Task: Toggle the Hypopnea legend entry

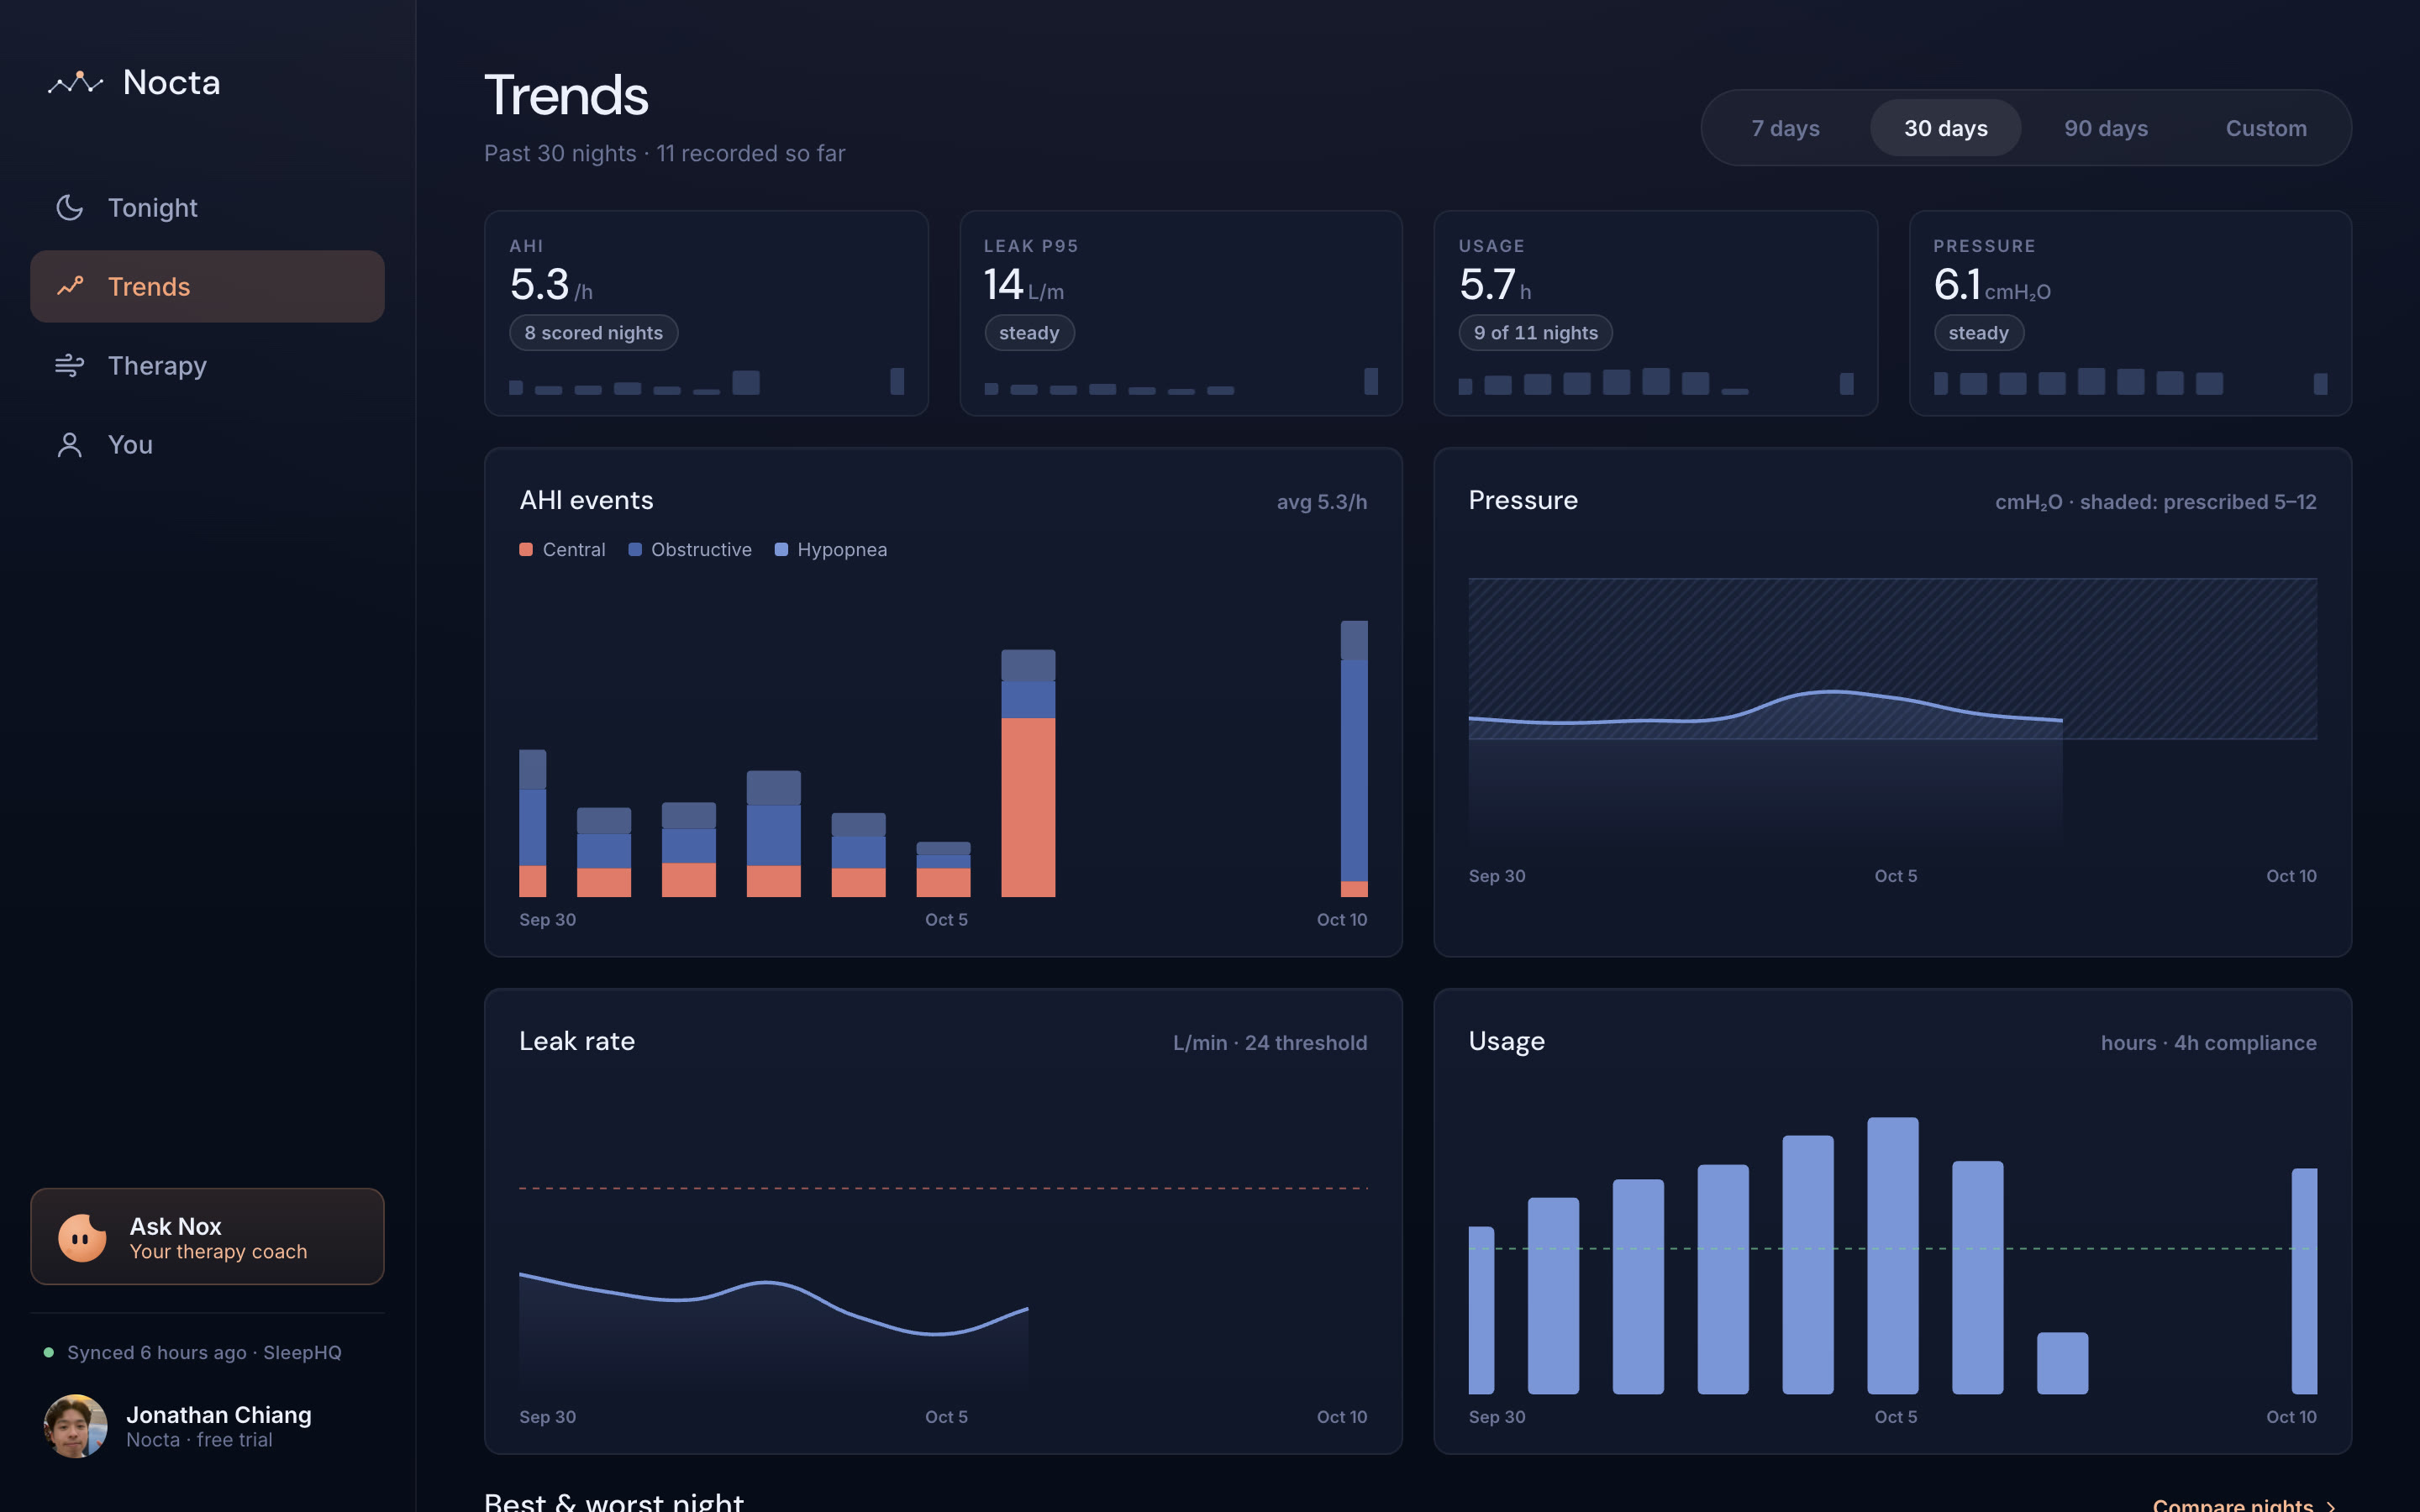Action: [x=831, y=549]
